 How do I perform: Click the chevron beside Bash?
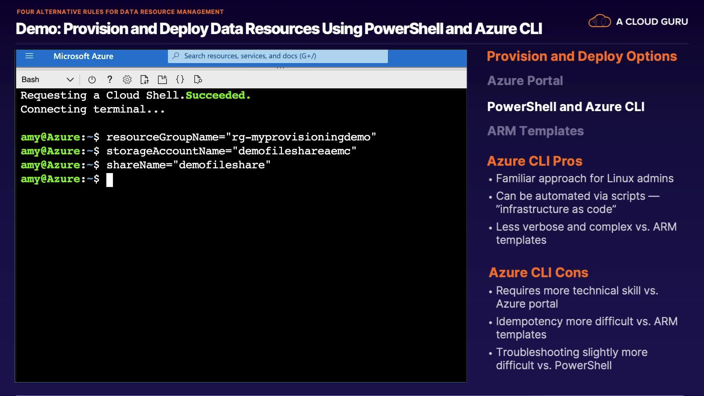point(70,80)
